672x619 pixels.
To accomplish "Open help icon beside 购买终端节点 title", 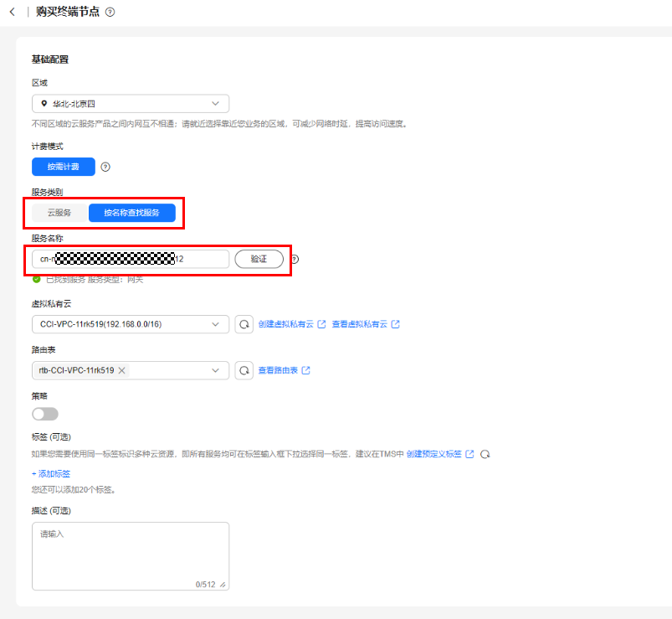I will pyautogui.click(x=110, y=12).
